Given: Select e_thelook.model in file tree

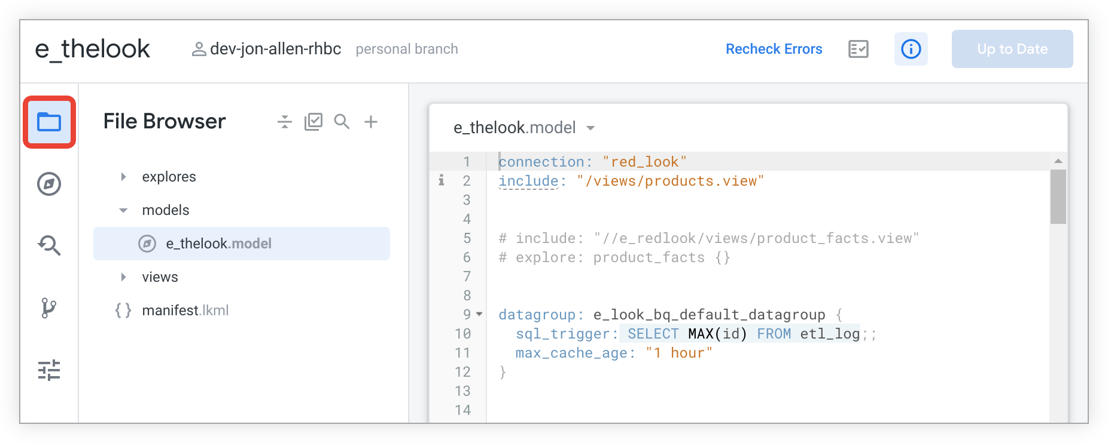Looking at the screenshot, I should pyautogui.click(x=242, y=244).
